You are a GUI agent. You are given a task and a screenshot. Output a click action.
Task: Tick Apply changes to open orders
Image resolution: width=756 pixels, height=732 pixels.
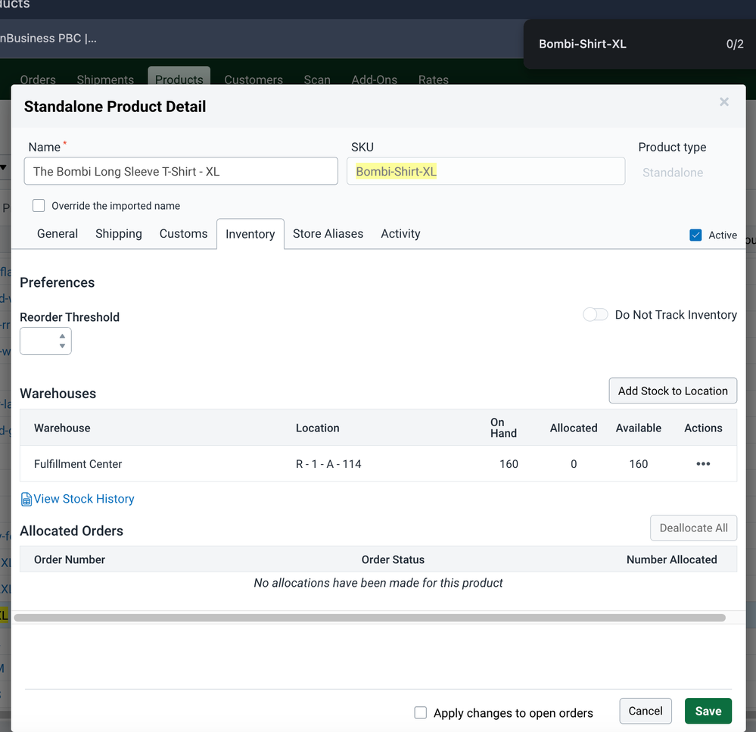(421, 712)
